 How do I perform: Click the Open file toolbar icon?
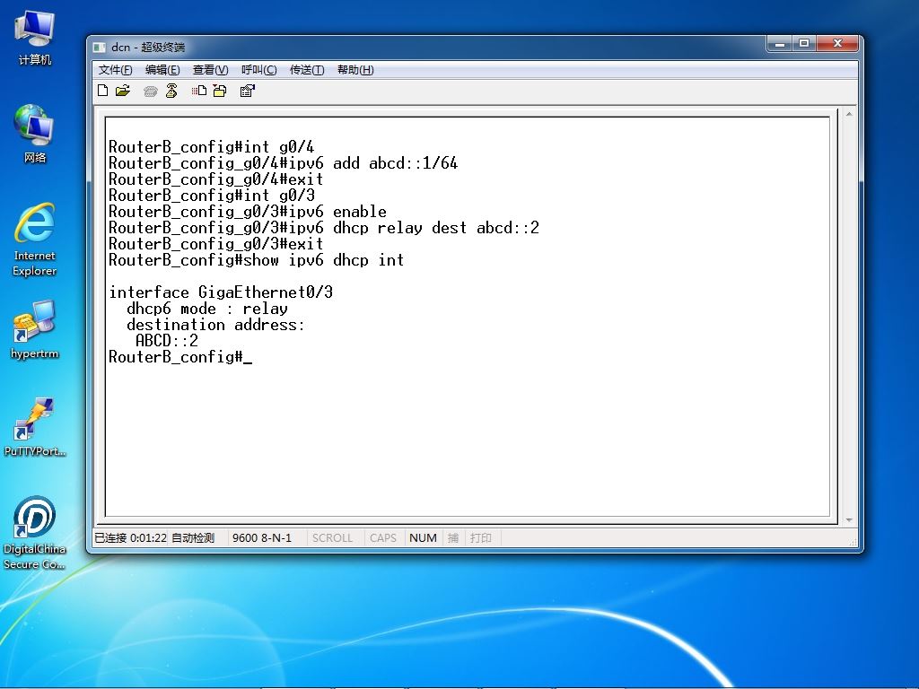click(x=122, y=91)
